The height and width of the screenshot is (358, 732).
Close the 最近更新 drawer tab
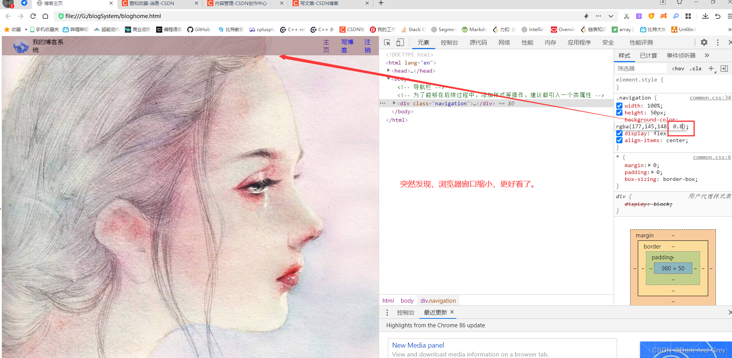(x=452, y=312)
